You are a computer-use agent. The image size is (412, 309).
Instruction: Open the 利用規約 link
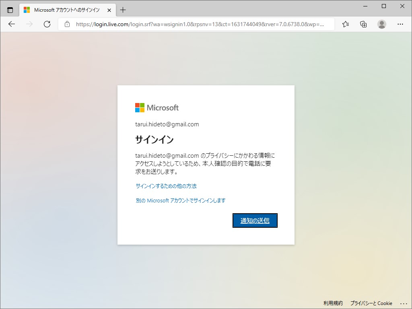333,303
